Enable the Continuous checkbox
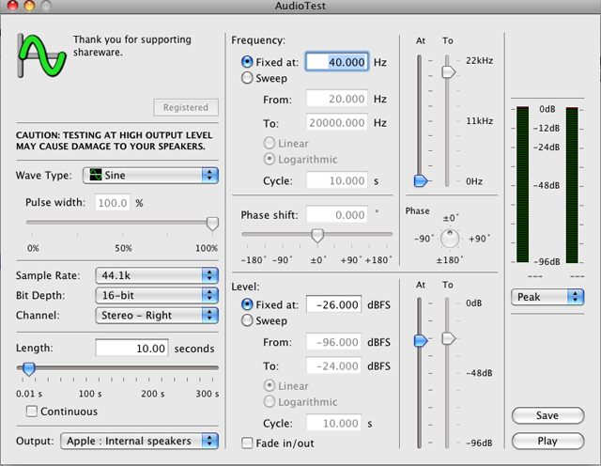This screenshot has height=466, width=601. (32, 412)
